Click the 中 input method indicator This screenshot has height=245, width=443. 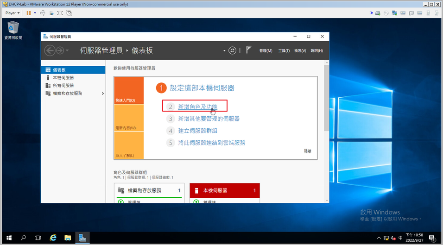pos(400,238)
